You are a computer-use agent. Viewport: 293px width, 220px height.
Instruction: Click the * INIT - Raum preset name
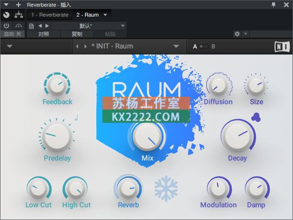(112, 46)
